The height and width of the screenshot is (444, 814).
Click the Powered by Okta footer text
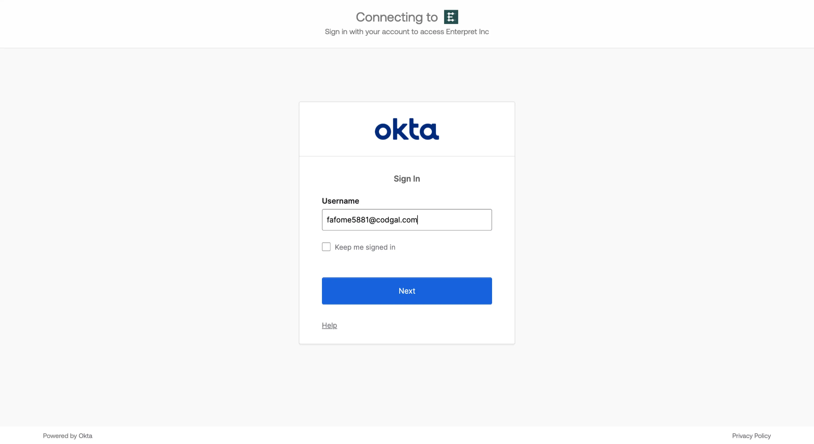coord(68,436)
